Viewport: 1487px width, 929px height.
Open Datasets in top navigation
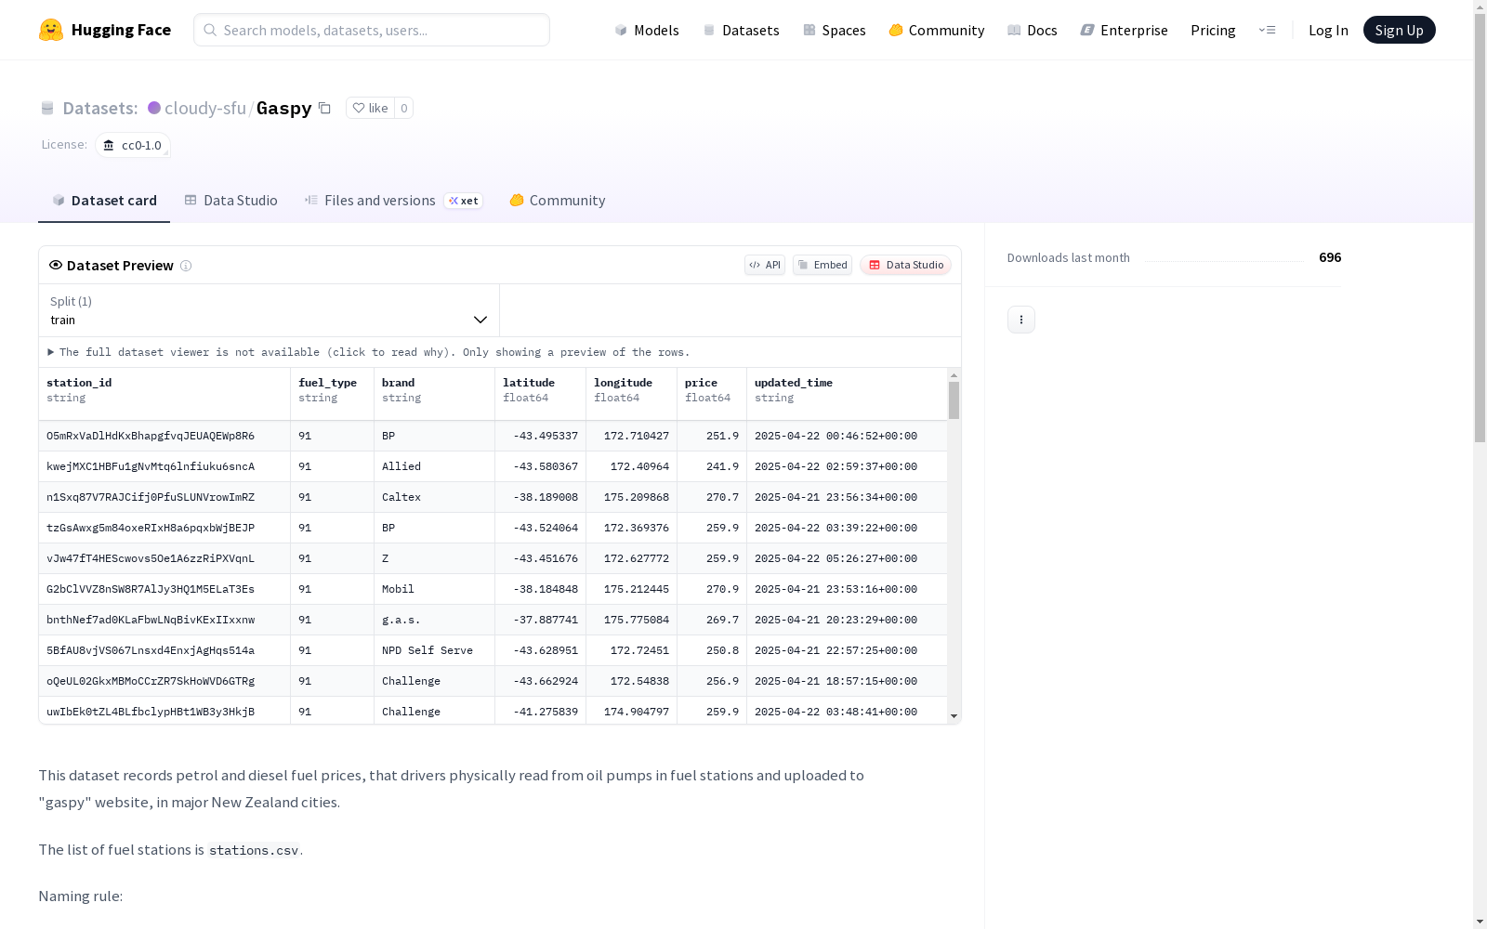(741, 30)
